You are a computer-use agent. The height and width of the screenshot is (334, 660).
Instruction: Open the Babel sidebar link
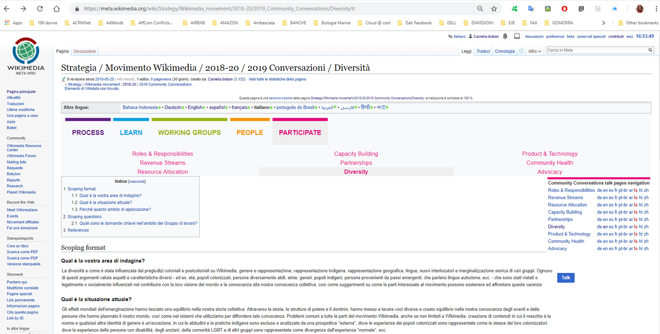(x=12, y=127)
